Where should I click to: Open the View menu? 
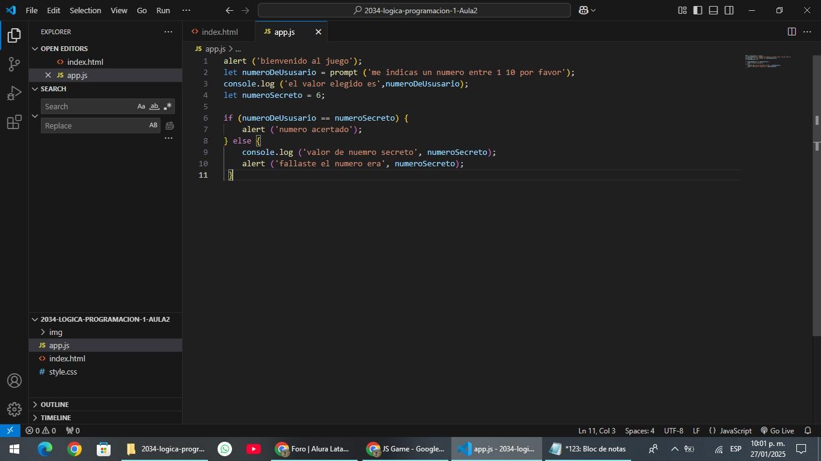[119, 10]
